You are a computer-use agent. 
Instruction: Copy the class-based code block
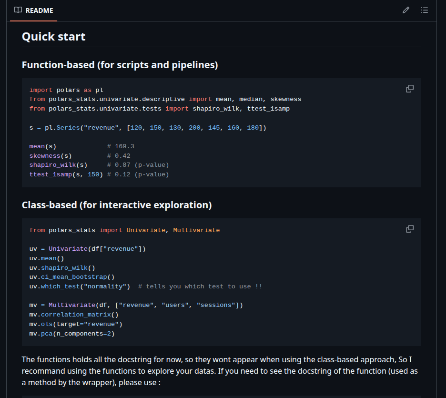pos(410,229)
